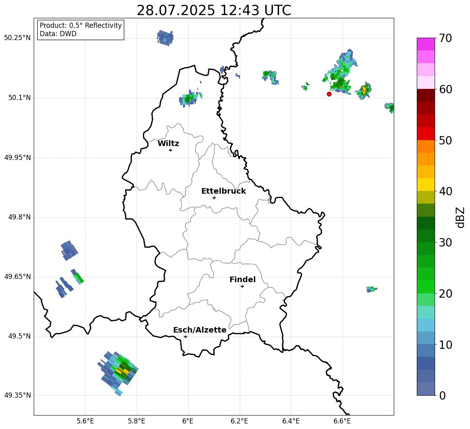Click the 60 value on the colorbar
Screen dimensions: 470x429
point(445,89)
